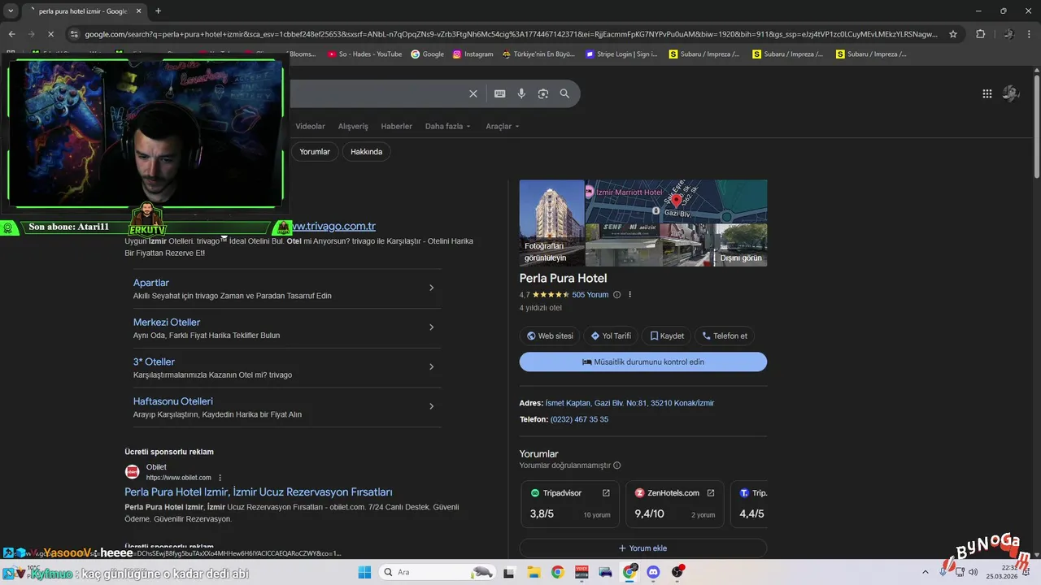Viewport: 1041px width, 585px height.
Task: Open the Chrome three-dot menu
Action: click(x=1030, y=34)
